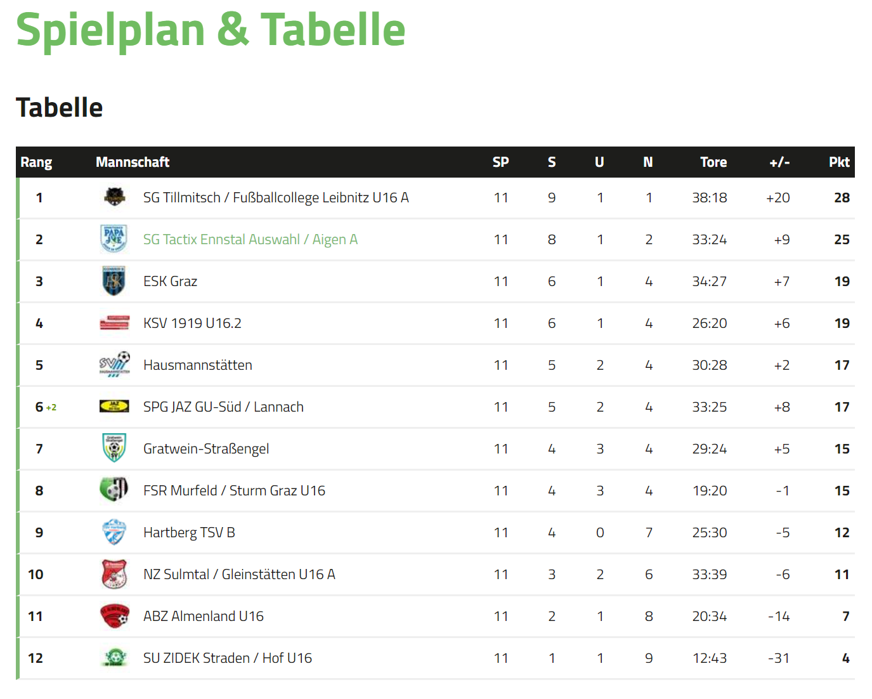Select the SPG JAZ GU-Süd / Lannach team name
Viewport: 872px width, 699px height.
(223, 407)
